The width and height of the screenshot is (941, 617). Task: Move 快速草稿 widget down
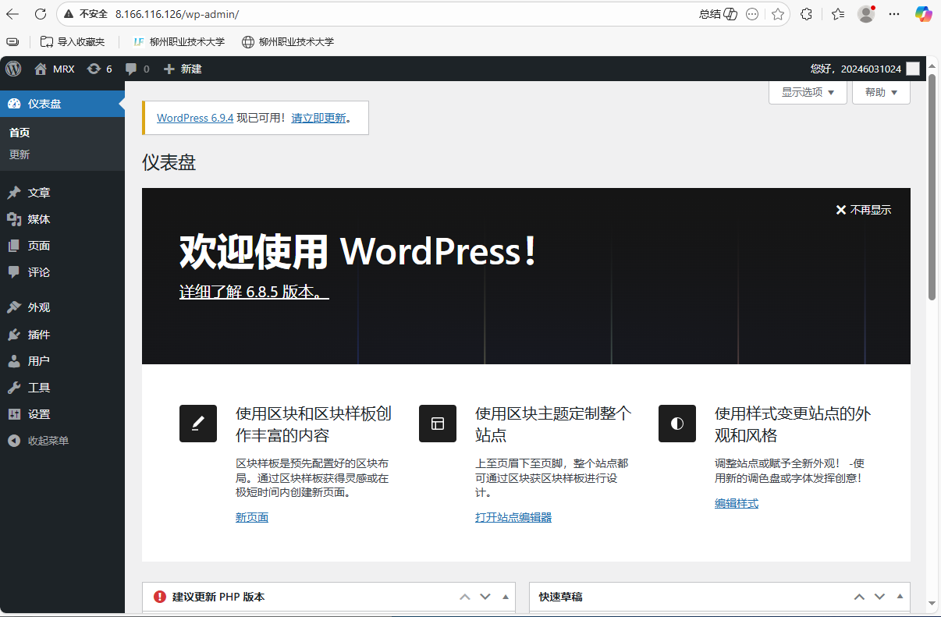tap(879, 597)
